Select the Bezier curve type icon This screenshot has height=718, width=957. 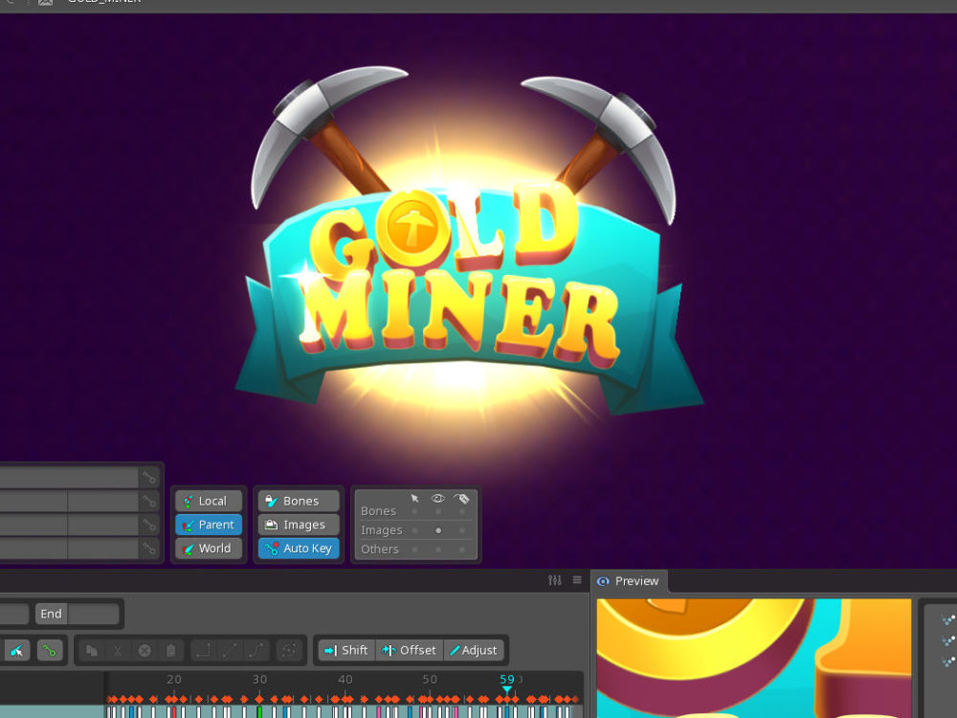(256, 651)
